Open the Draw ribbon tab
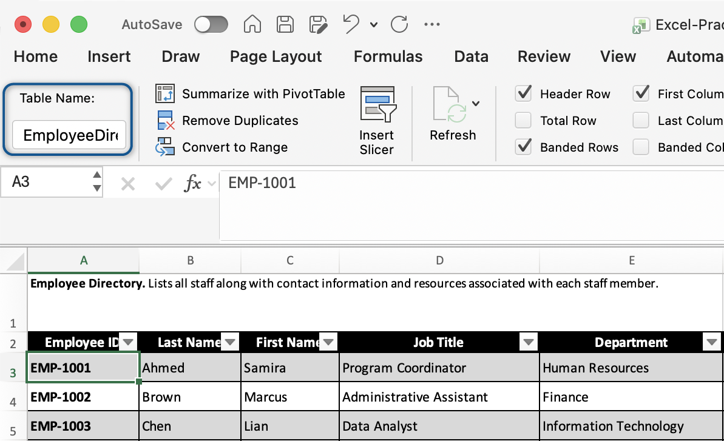 tap(180, 56)
